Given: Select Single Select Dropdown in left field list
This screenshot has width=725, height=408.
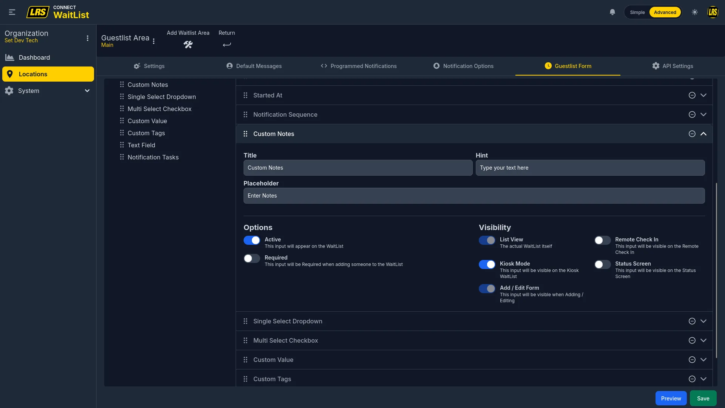Looking at the screenshot, I should tap(162, 97).
